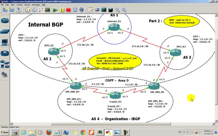The width and height of the screenshot is (218, 136).
Task: Select the ISP3_R3 router
Action: coord(175,52)
